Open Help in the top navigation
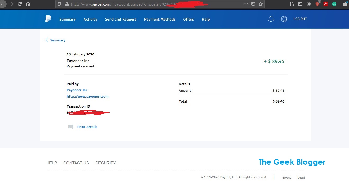Screen dimensions: 349x181 206,19
